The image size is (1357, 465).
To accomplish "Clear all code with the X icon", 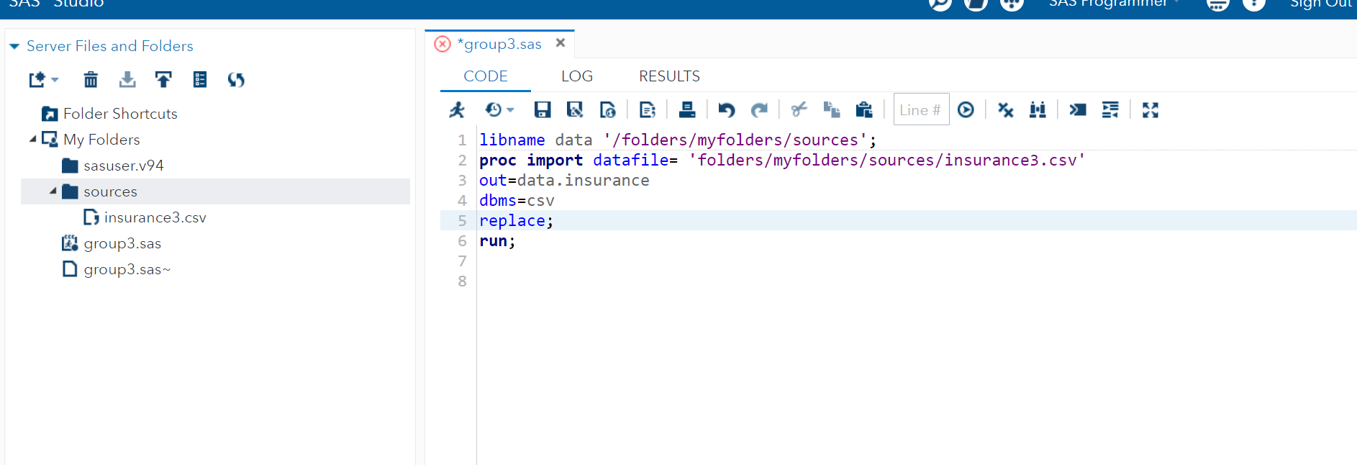I will tap(1005, 110).
